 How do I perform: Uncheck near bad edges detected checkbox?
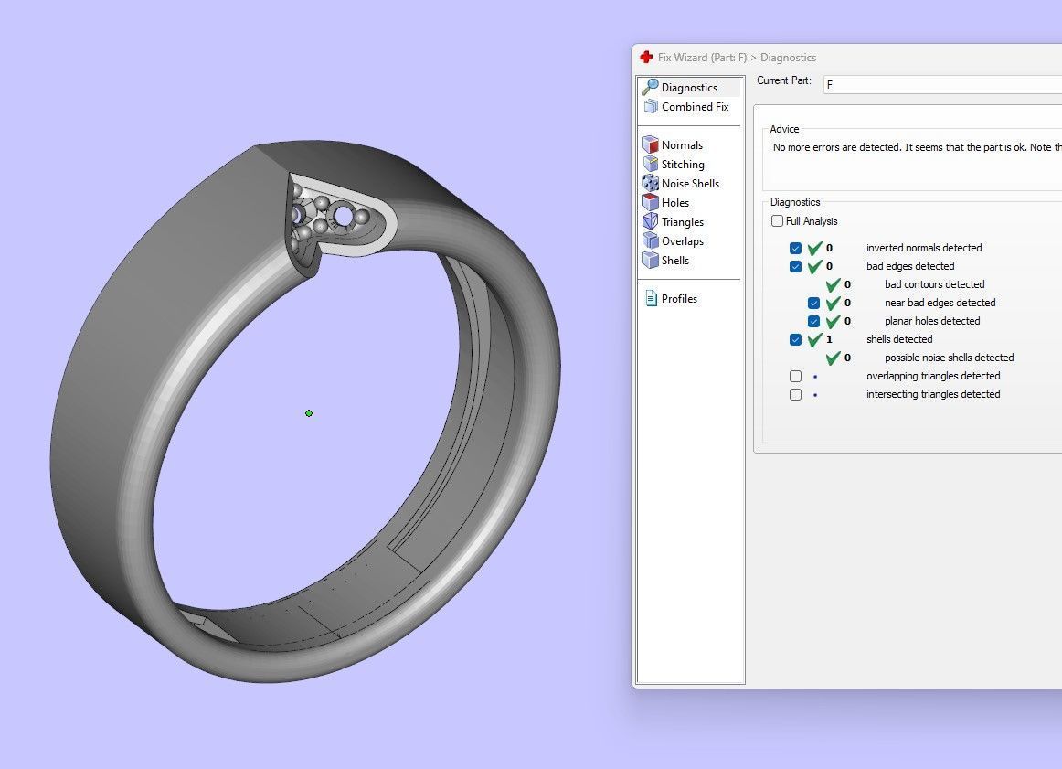[x=813, y=303]
